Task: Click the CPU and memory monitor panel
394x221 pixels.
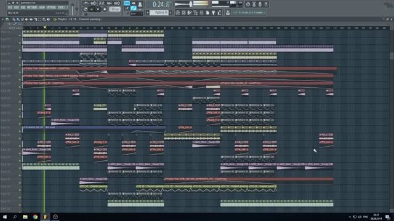Action: pyautogui.click(x=227, y=4)
